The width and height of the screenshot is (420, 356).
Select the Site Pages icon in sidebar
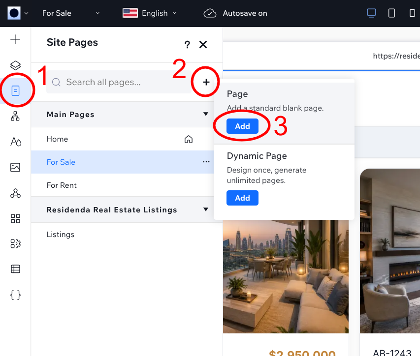click(x=15, y=90)
